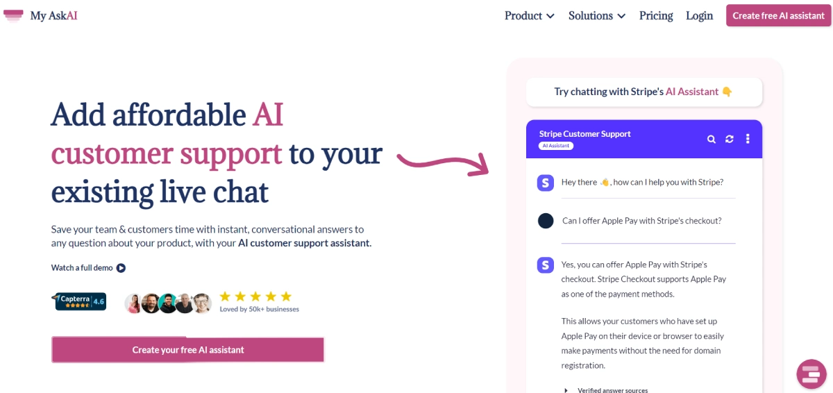
Task: Open the Watch a full demo link
Action: pyautogui.click(x=83, y=268)
